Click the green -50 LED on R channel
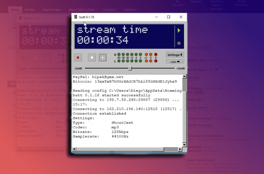The image size is (264, 174). point(119,55)
